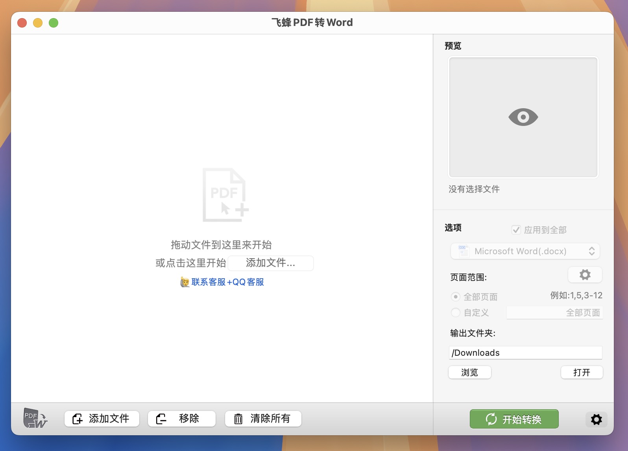Open page range gear settings button

click(585, 275)
